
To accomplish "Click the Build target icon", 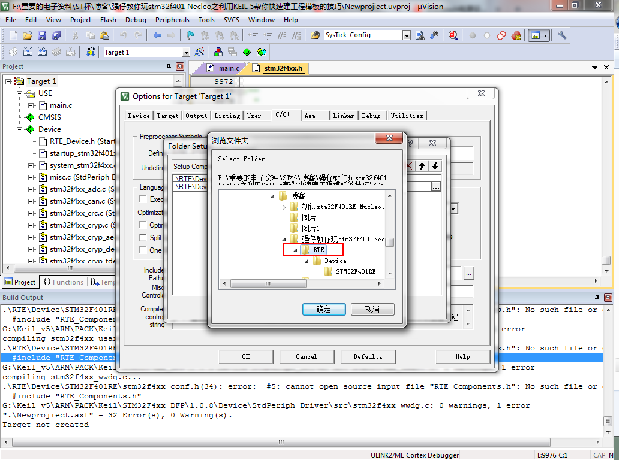I will point(28,52).
